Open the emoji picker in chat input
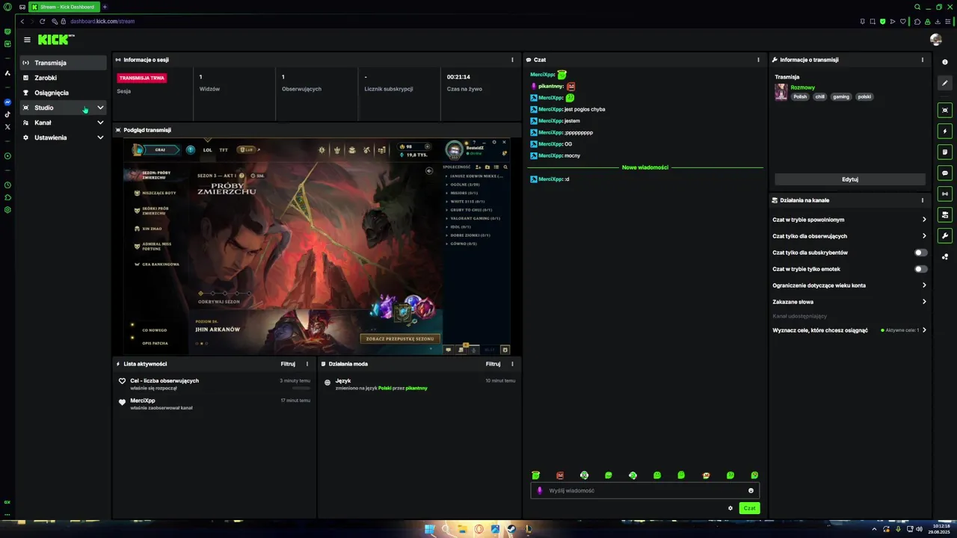The image size is (957, 538). point(751,491)
